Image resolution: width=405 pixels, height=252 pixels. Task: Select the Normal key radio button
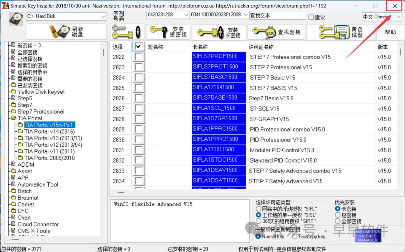[258, 237]
